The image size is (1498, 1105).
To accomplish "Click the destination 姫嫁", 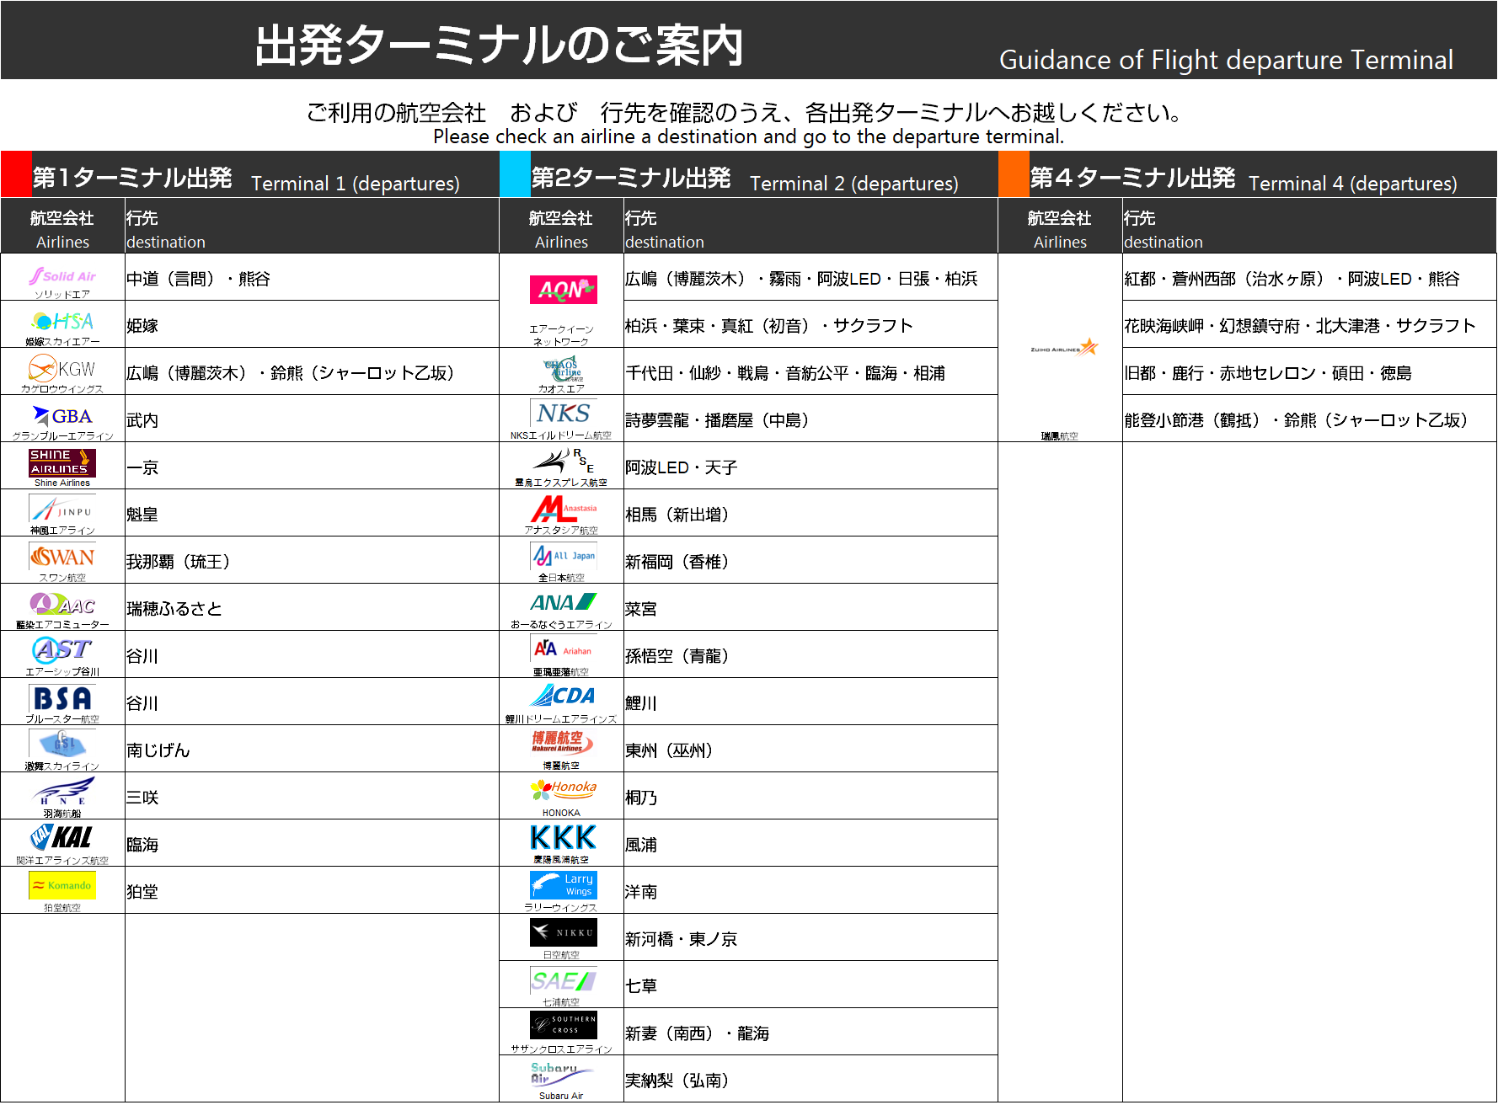I will 142,326.
